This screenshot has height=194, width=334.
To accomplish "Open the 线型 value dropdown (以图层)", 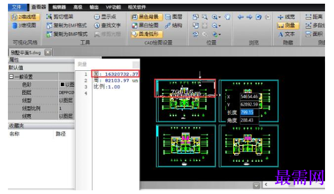I will (x=67, y=100).
